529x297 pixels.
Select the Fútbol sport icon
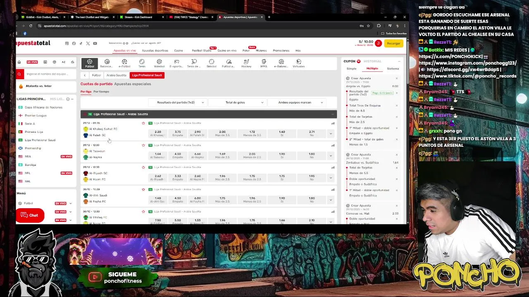[x=90, y=64]
